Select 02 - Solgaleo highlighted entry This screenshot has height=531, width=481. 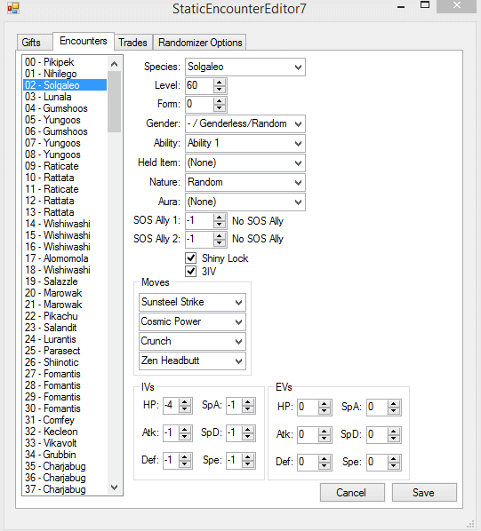(65, 85)
